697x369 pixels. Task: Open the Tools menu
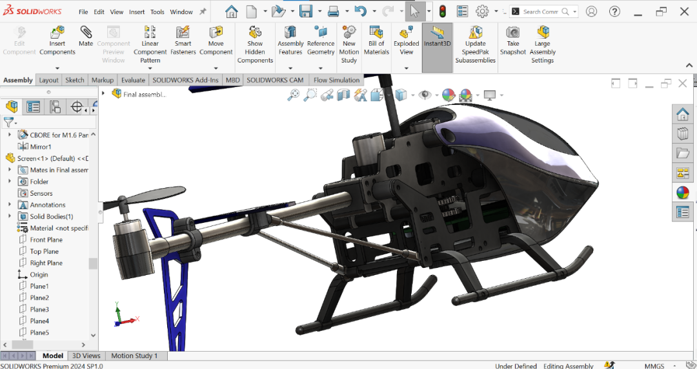pyautogui.click(x=157, y=12)
